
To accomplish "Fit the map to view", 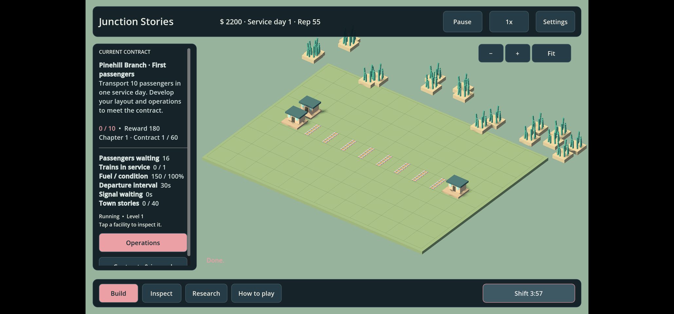I will pyautogui.click(x=551, y=53).
